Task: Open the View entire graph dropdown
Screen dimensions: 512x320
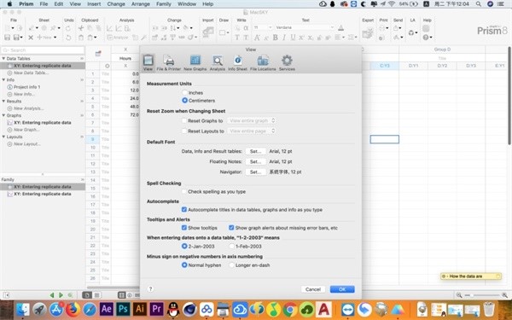Action: 252,121
